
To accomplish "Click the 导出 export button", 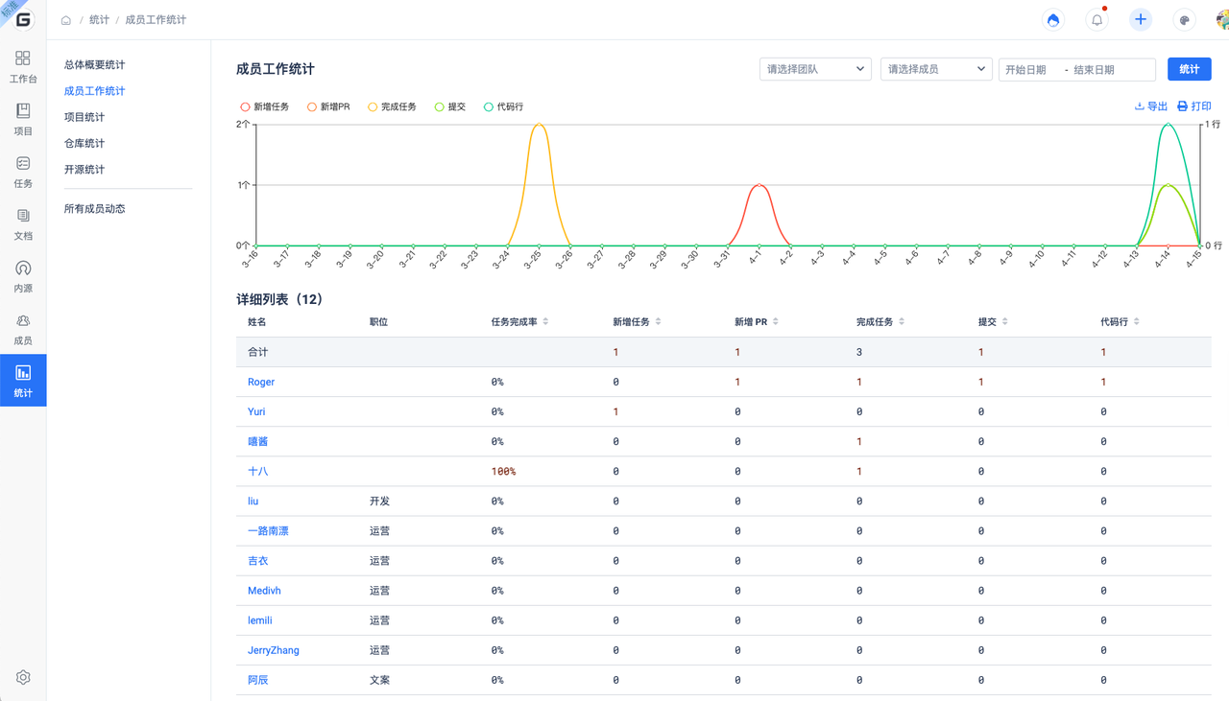I will [1151, 106].
